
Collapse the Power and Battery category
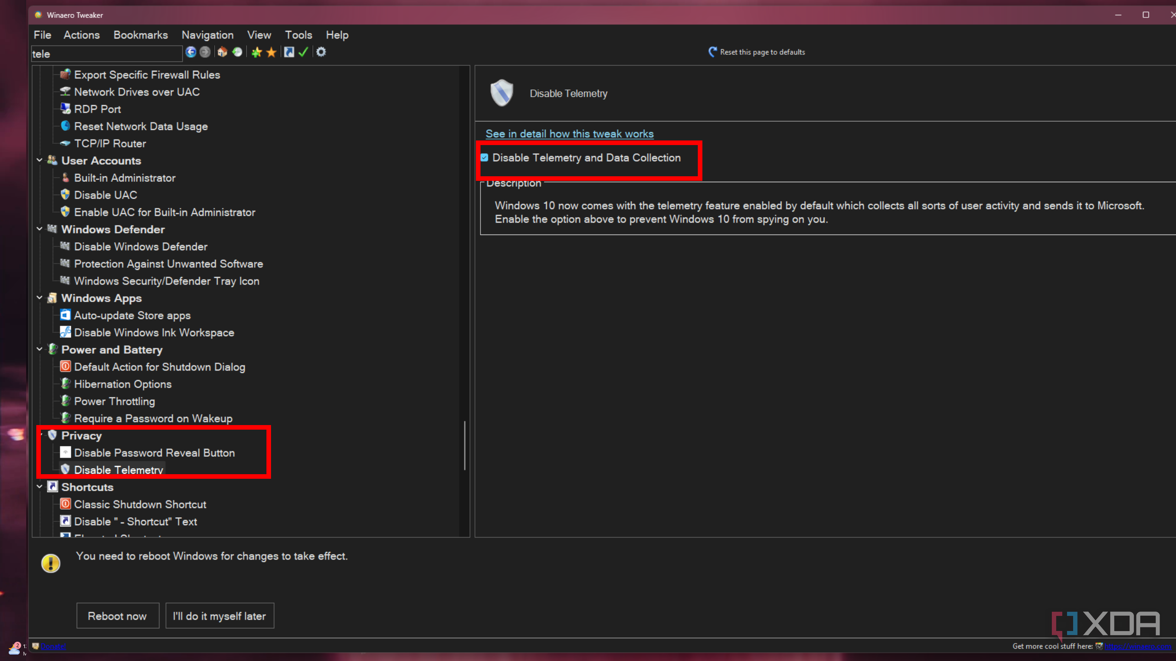click(x=40, y=349)
